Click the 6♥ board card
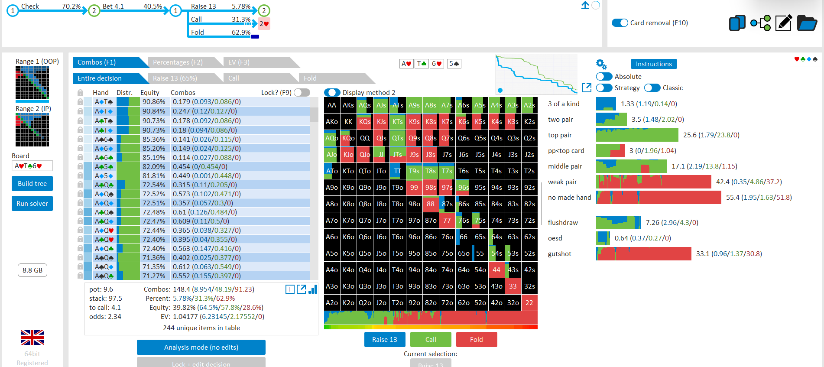824x367 pixels. (x=437, y=64)
